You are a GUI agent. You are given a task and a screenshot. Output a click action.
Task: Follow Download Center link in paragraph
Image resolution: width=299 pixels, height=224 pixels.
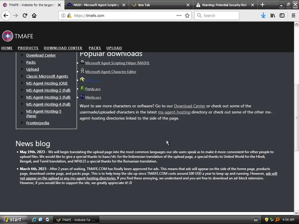point(190,106)
